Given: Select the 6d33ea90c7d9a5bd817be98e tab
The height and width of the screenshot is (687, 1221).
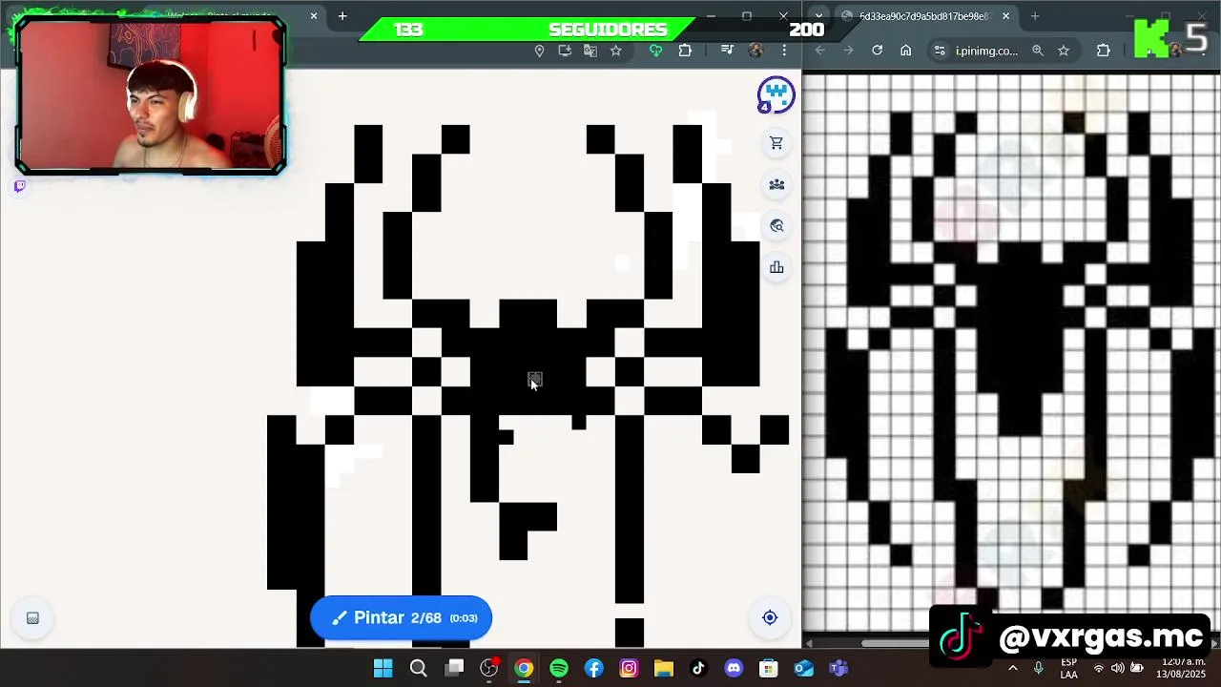Looking at the screenshot, I should (x=921, y=16).
